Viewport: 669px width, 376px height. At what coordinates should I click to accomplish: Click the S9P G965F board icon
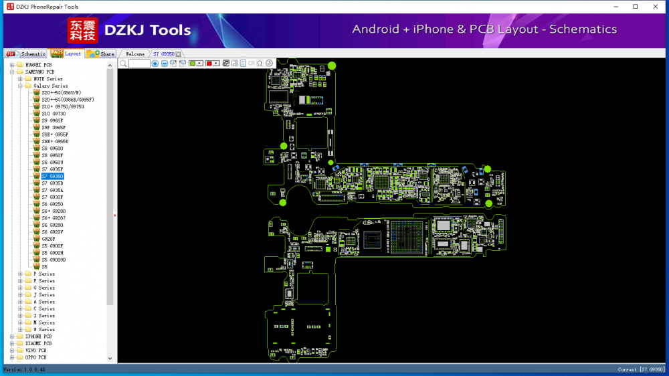tap(37, 128)
